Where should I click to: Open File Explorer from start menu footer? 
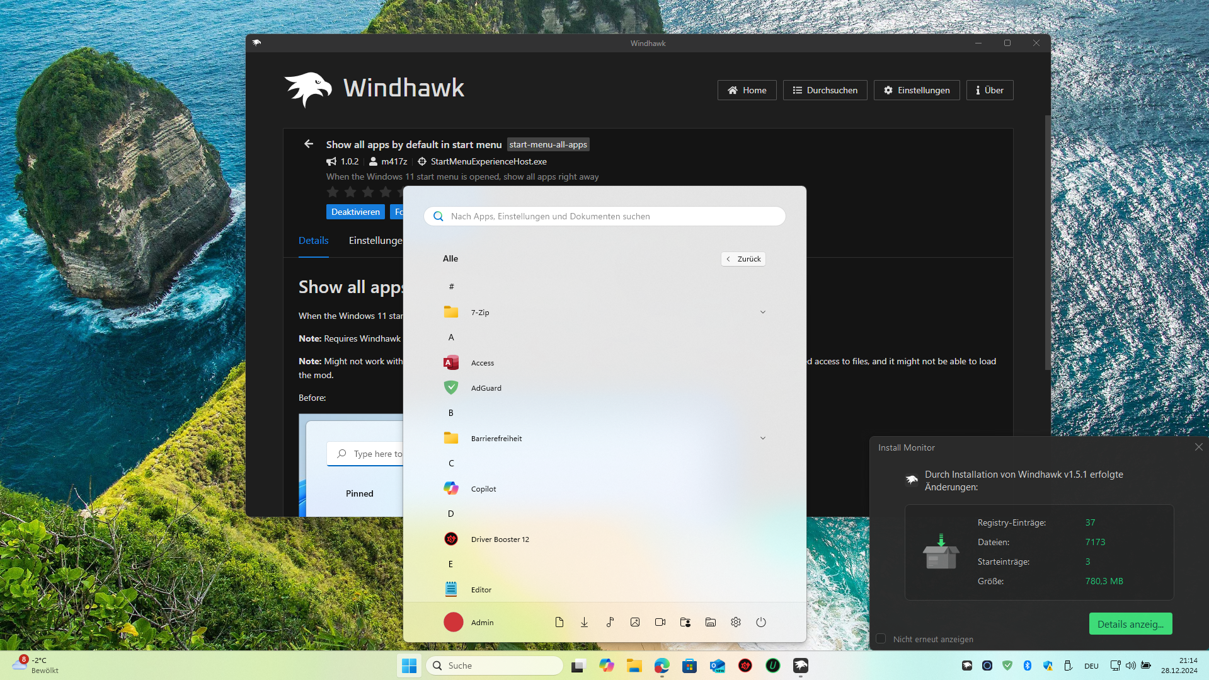click(711, 622)
